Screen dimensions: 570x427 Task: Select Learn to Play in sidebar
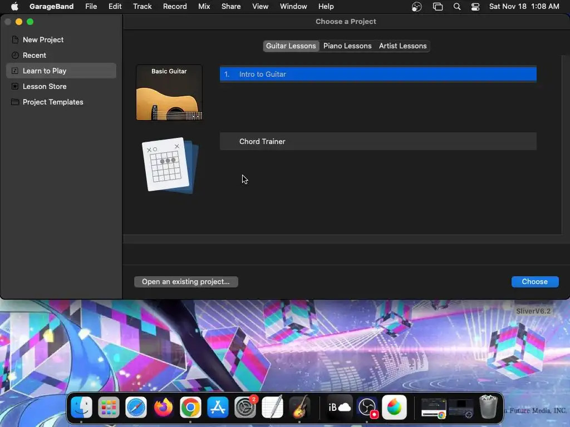pyautogui.click(x=61, y=71)
